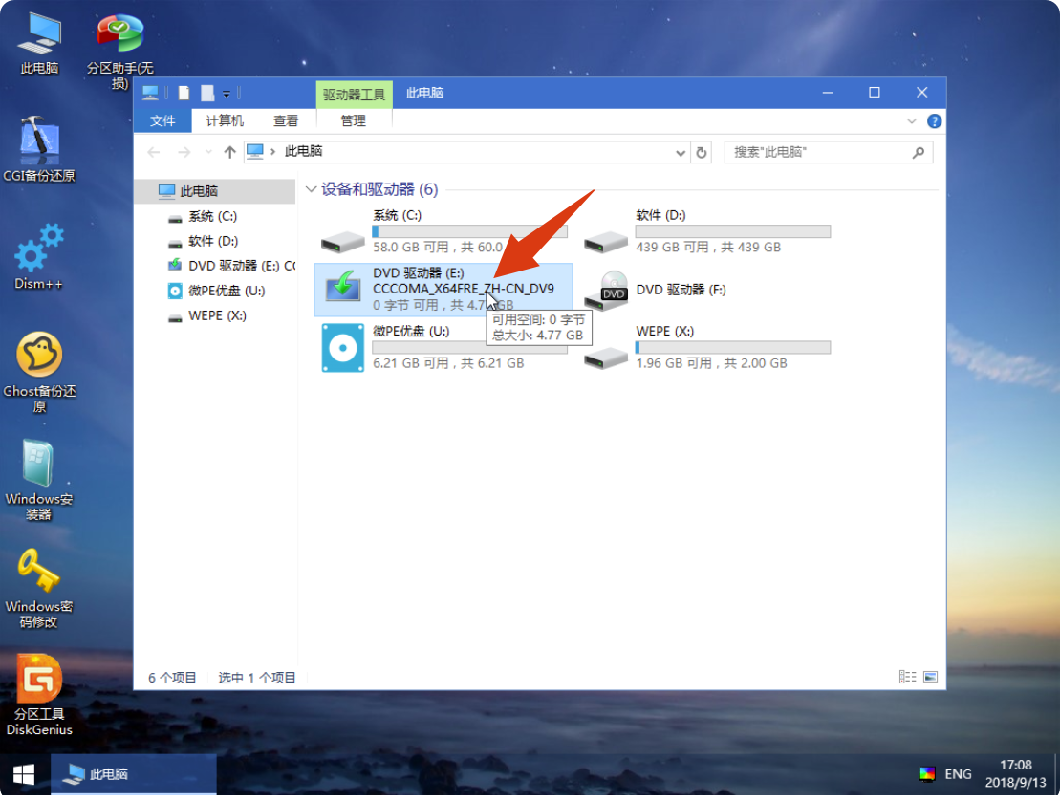Collapse the Devices and drives group

click(x=311, y=189)
